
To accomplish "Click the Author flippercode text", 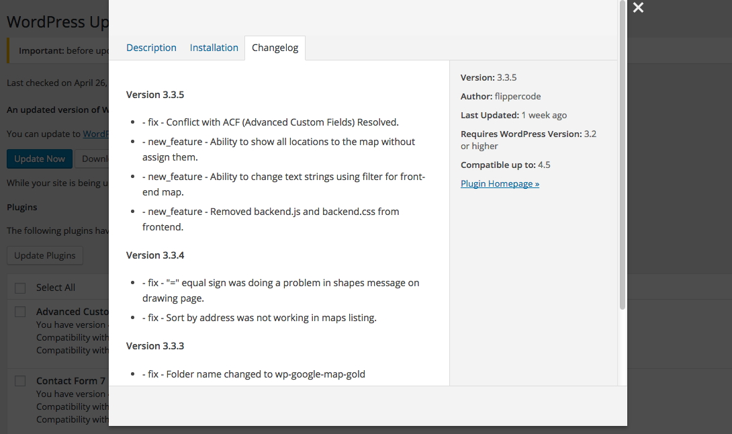I will pos(500,96).
